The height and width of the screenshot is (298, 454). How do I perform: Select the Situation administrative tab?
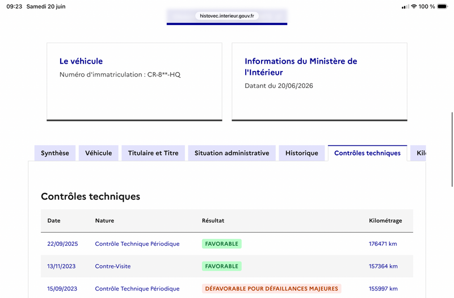(x=232, y=153)
